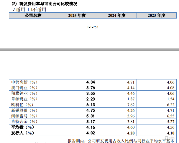
Task: Click 章源钨业 2024 value 1.87
Action: click(131, 99)
